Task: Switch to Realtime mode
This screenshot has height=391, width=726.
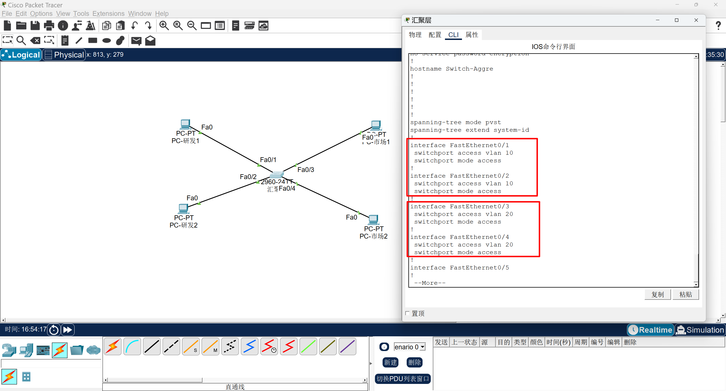Action: point(651,330)
